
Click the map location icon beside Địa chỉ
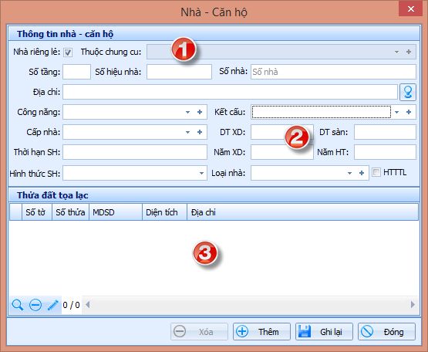(408, 92)
